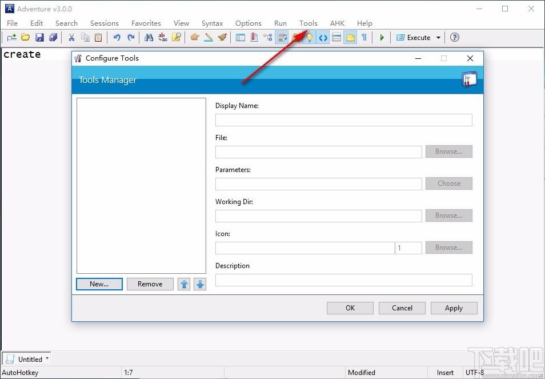Click the New... button in Tools Manager
The image size is (545, 379).
click(x=99, y=284)
